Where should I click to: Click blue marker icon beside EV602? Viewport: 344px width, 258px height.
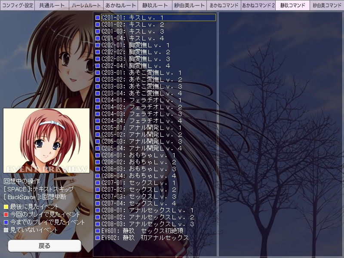pos(98,238)
